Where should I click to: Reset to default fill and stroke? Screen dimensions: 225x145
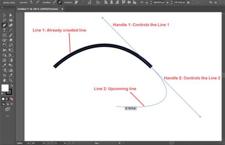(3, 94)
